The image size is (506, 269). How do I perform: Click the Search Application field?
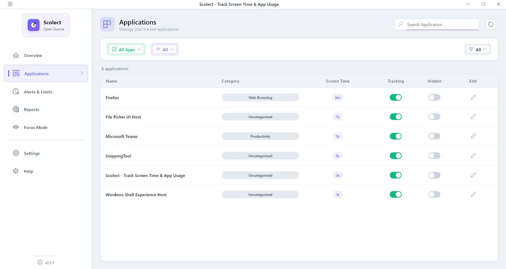coord(437,25)
